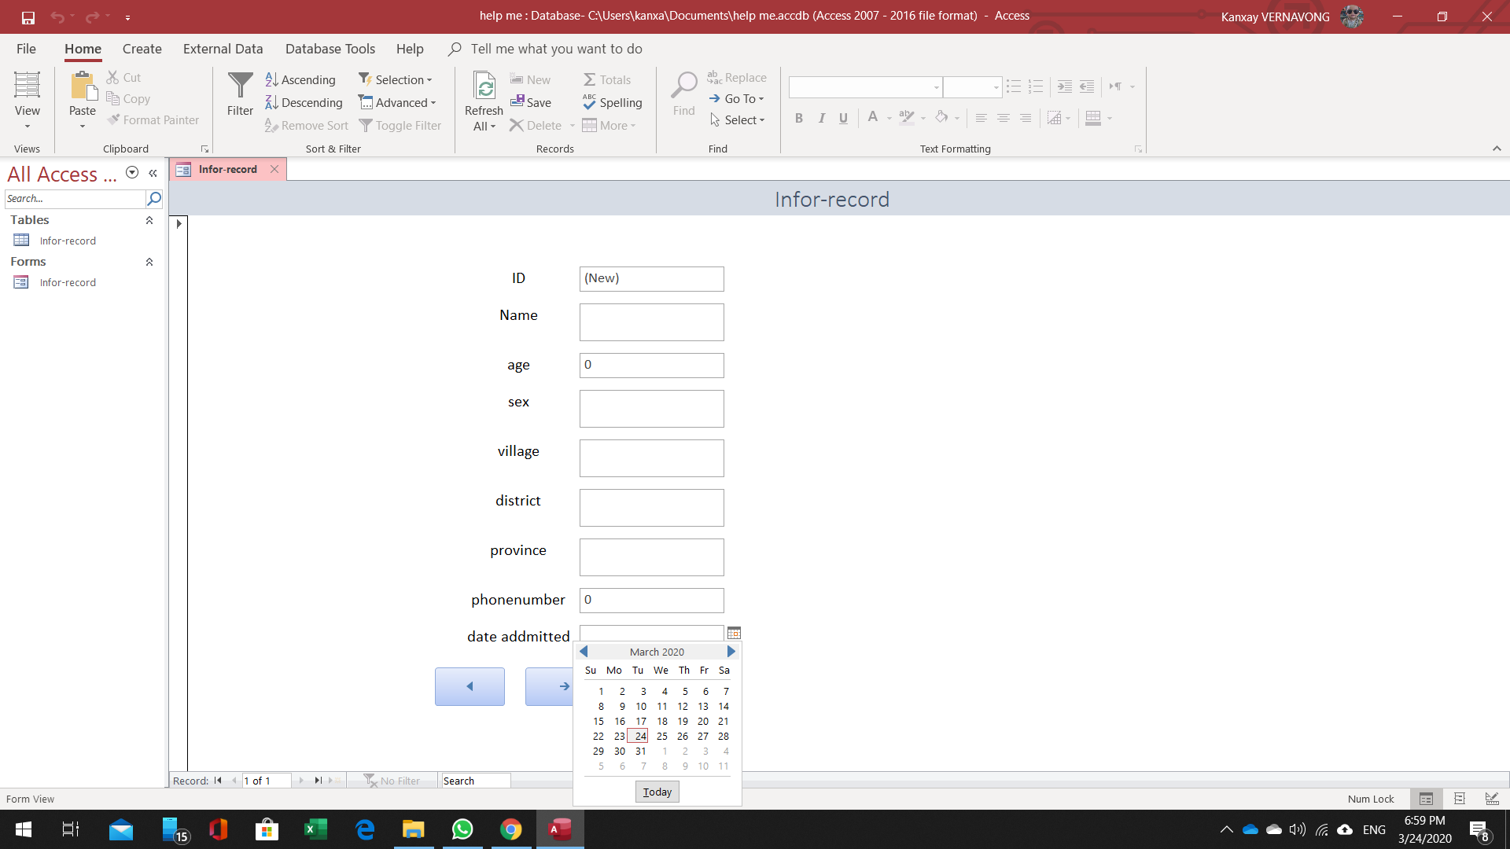This screenshot has height=849, width=1510.
Task: Go to next calendar month arrow
Action: click(731, 652)
